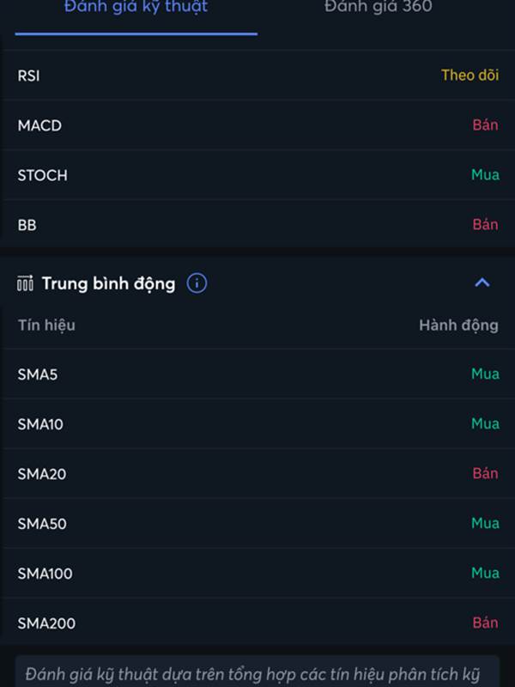Open the SMA10 signal row
Screen dimensions: 515x687
pyautogui.click(x=257, y=423)
